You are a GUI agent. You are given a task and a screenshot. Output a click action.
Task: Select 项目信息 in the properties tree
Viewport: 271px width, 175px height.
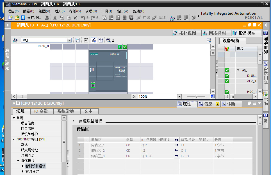(28, 123)
